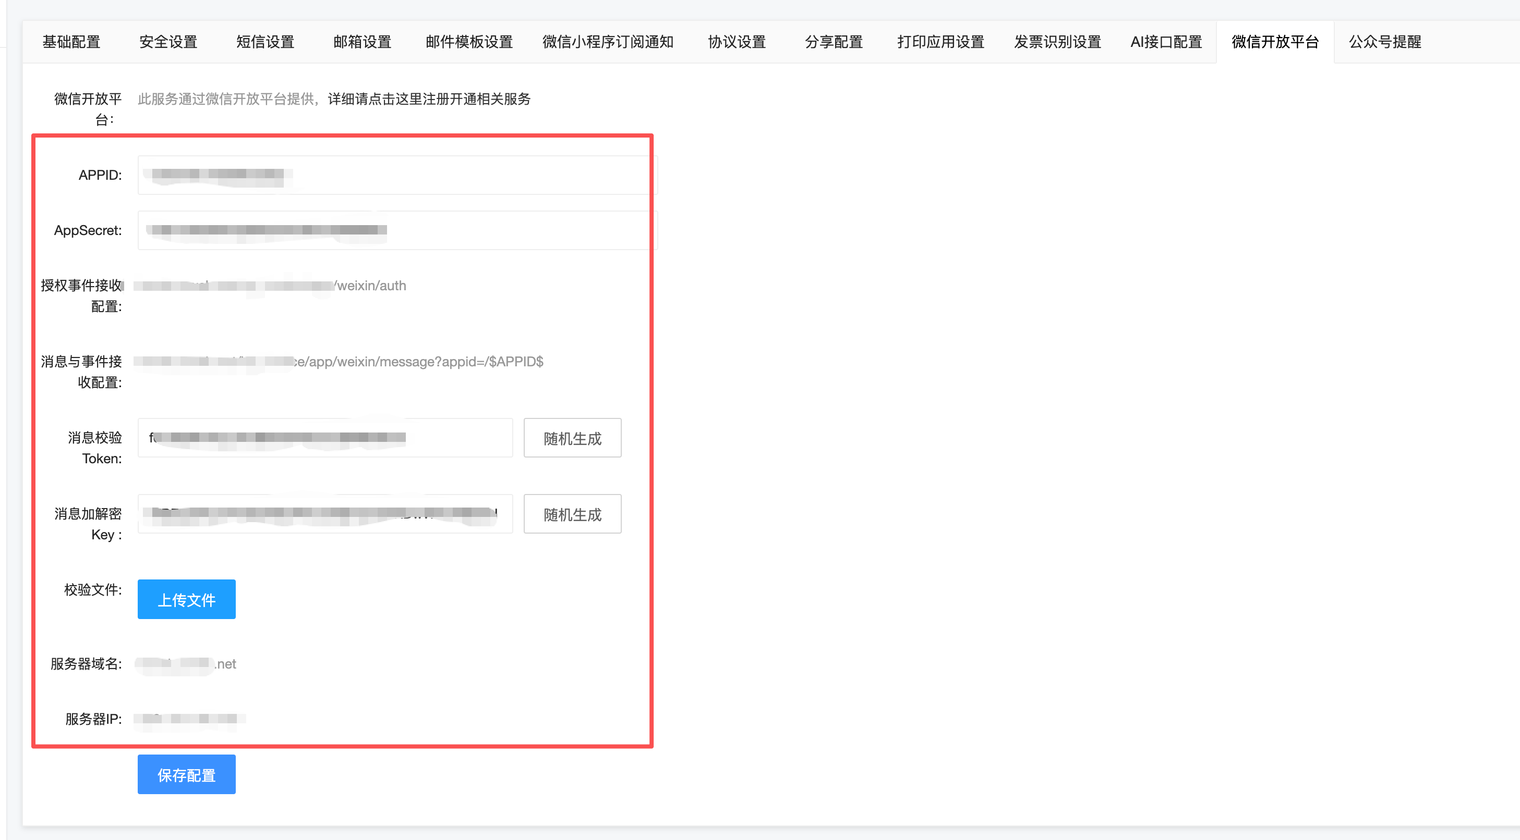
Task: Select the 短信设置 tab
Action: [265, 42]
